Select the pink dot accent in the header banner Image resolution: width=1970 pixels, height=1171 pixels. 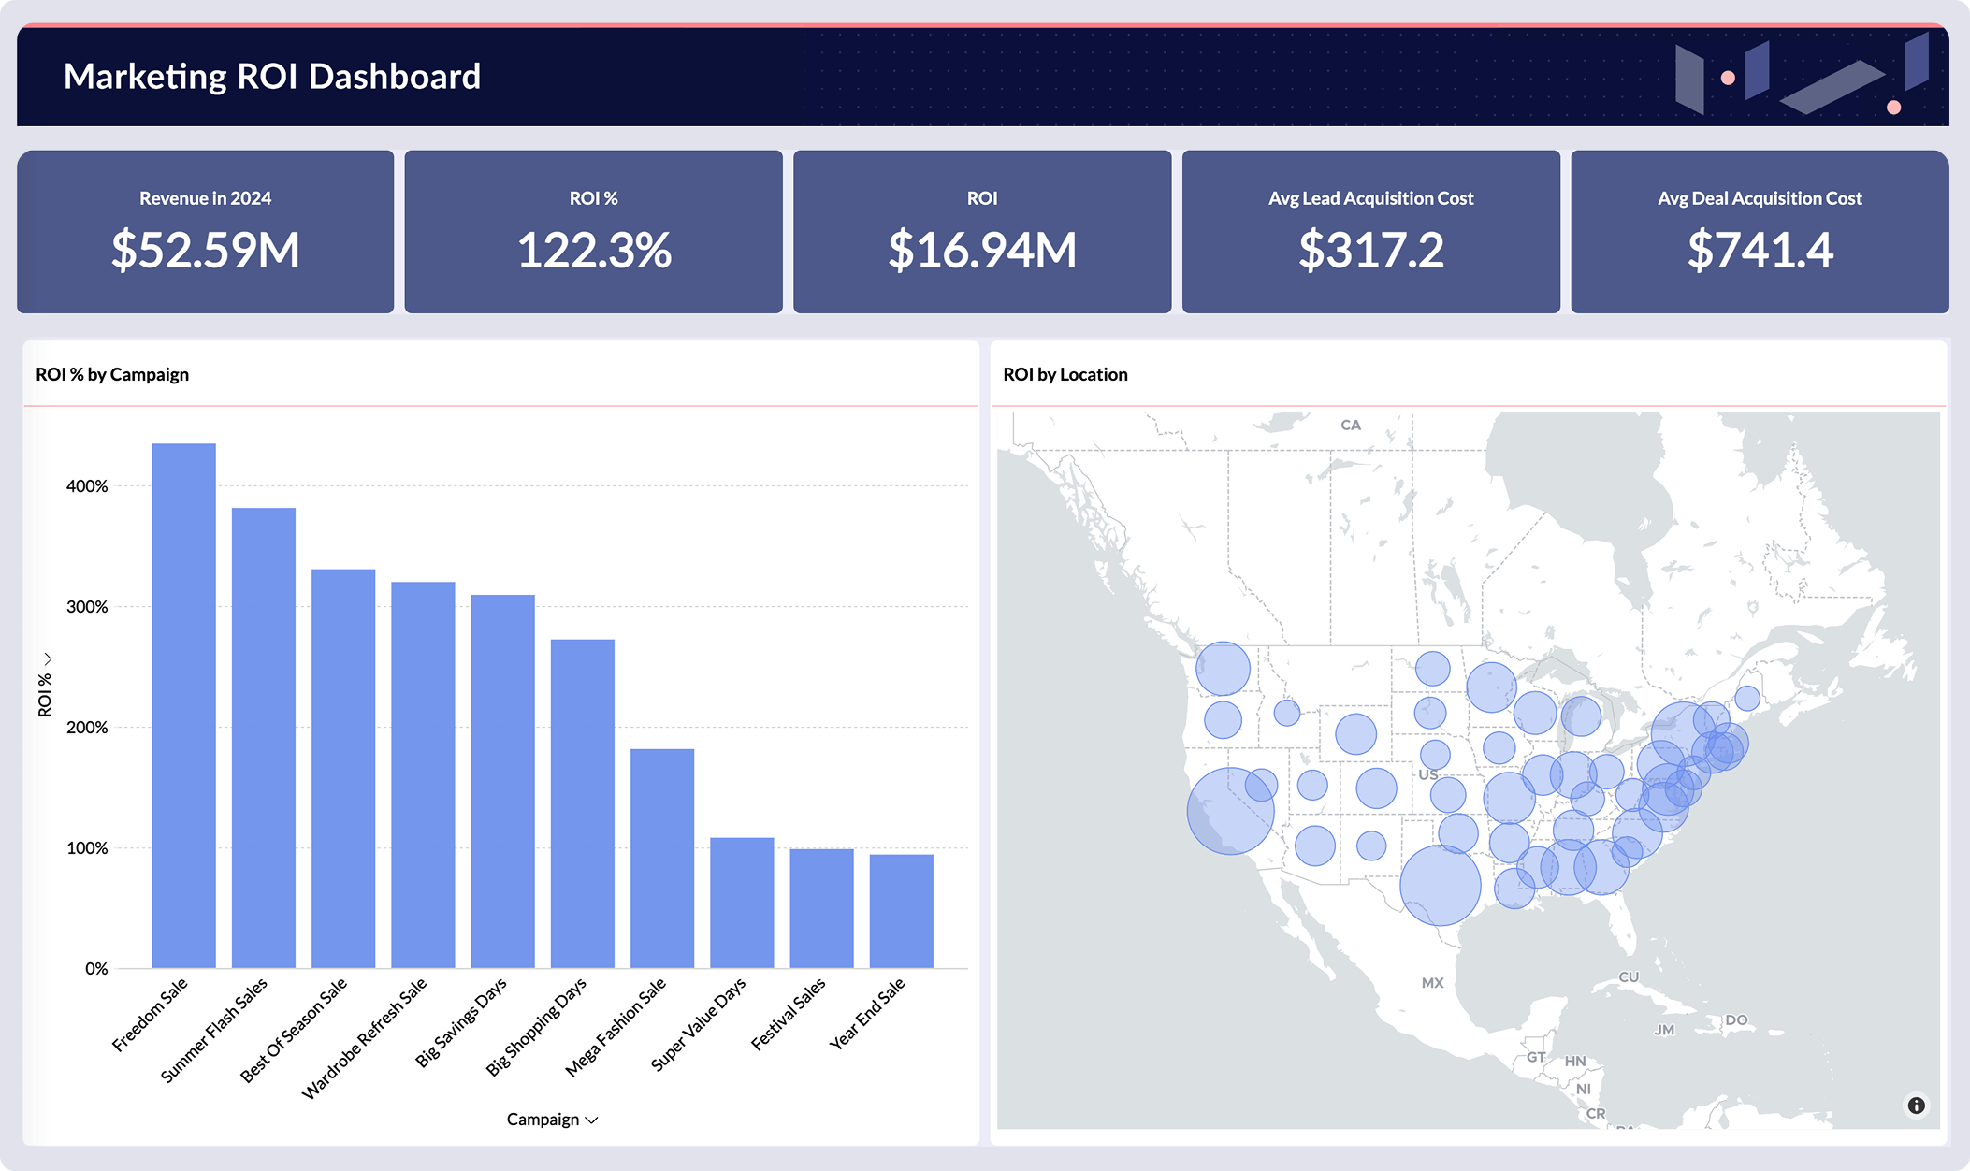[x=1727, y=78]
